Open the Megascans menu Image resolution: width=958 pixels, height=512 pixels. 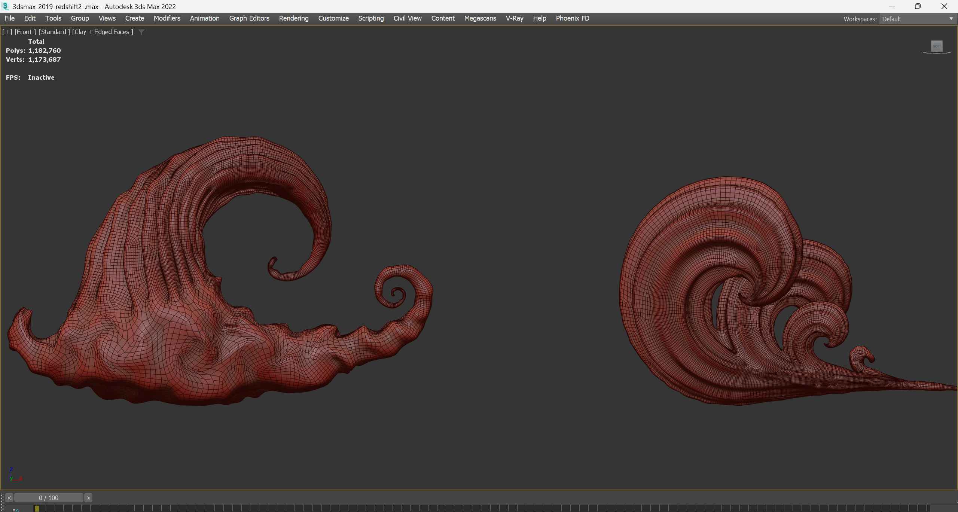(480, 18)
